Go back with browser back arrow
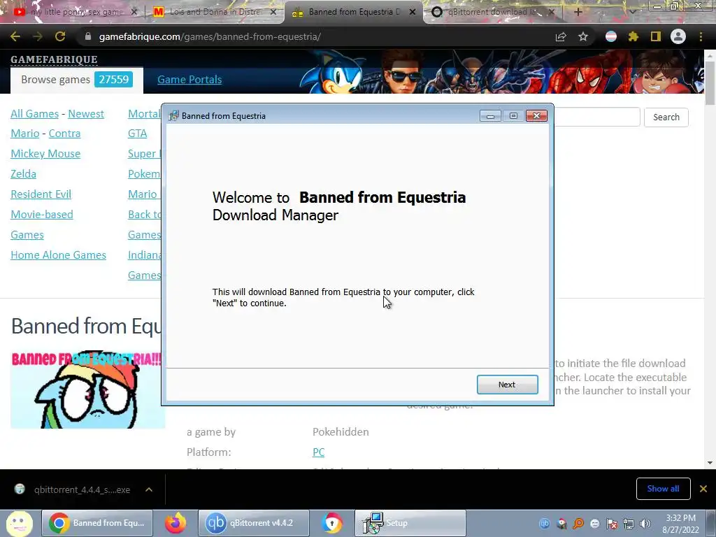This screenshot has height=537, width=716. coord(15,36)
